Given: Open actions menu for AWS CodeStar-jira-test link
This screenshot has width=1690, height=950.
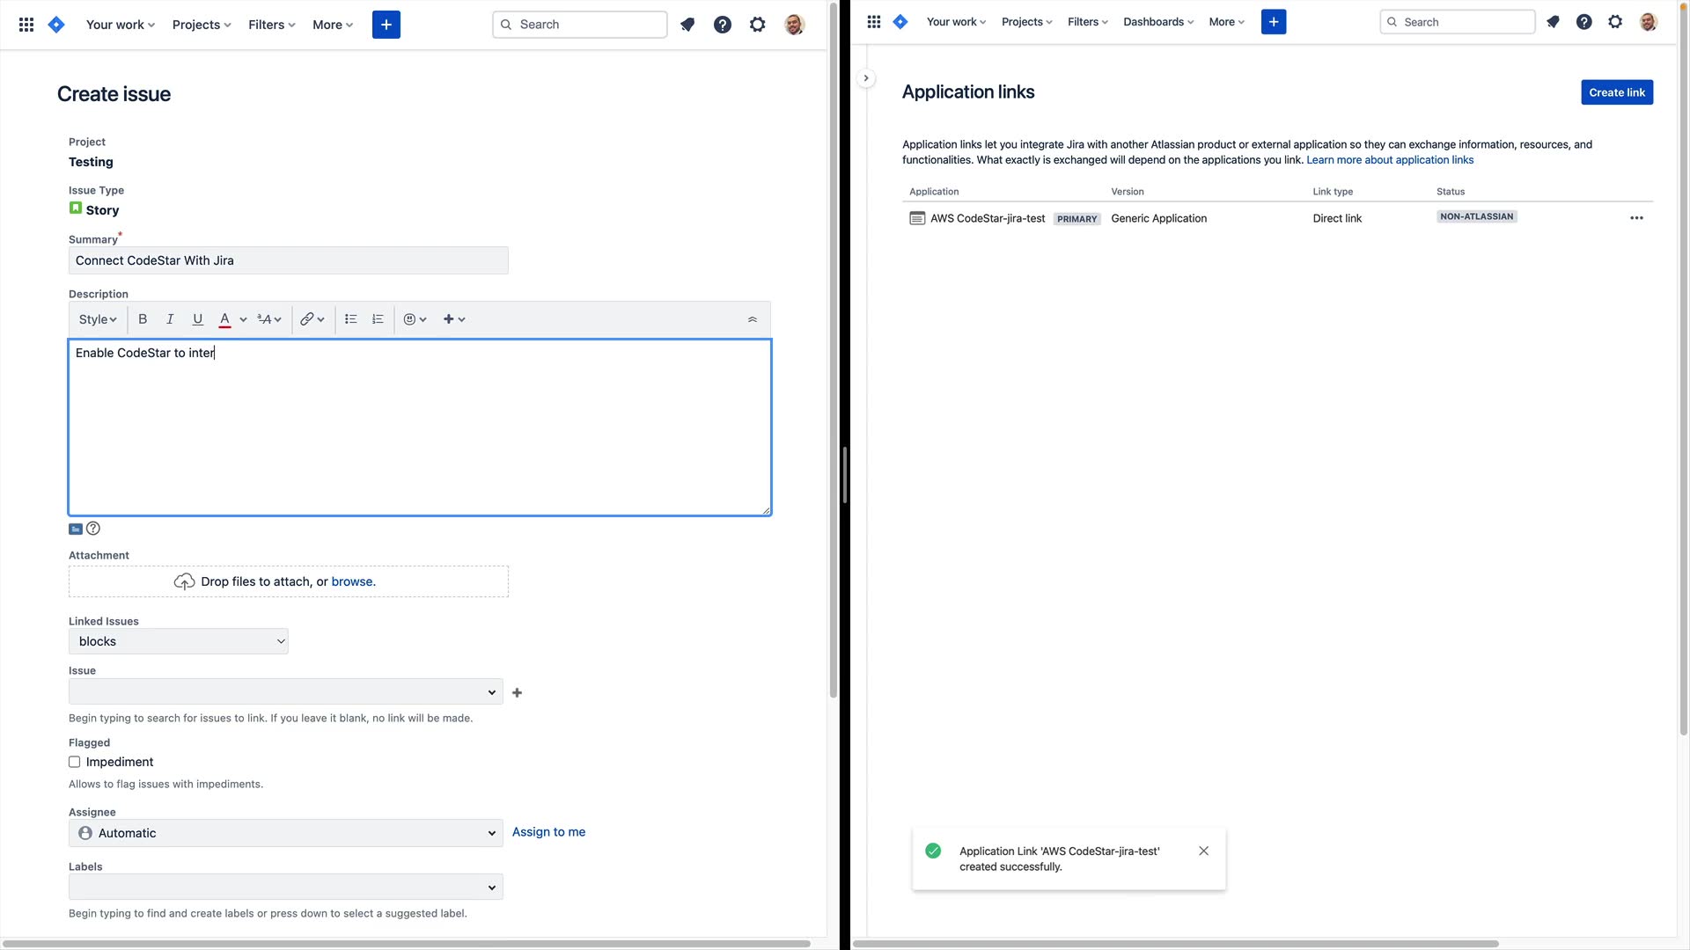Looking at the screenshot, I should [x=1636, y=218].
